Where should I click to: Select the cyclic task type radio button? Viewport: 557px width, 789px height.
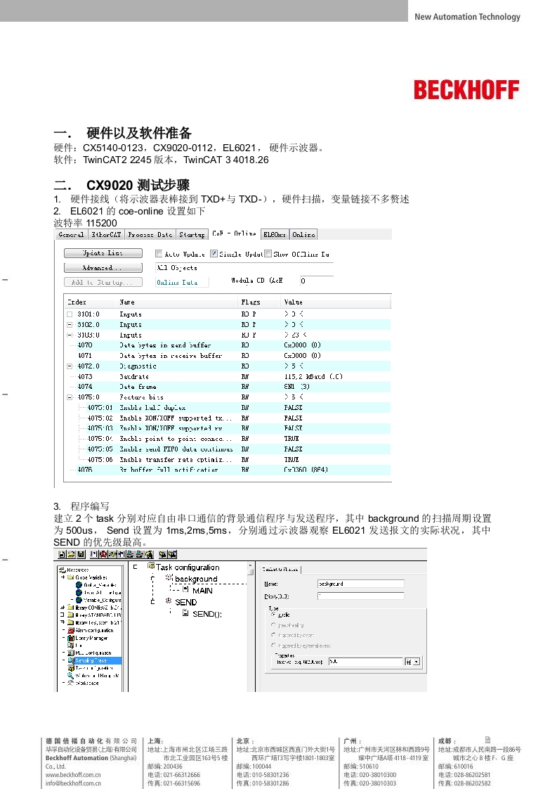pyautogui.click(x=274, y=614)
